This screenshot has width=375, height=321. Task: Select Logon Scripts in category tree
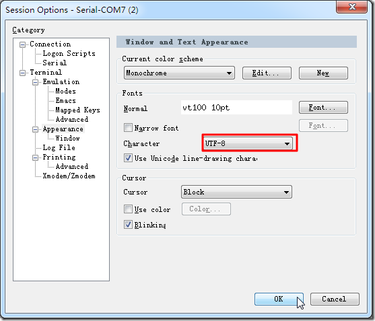(x=69, y=54)
